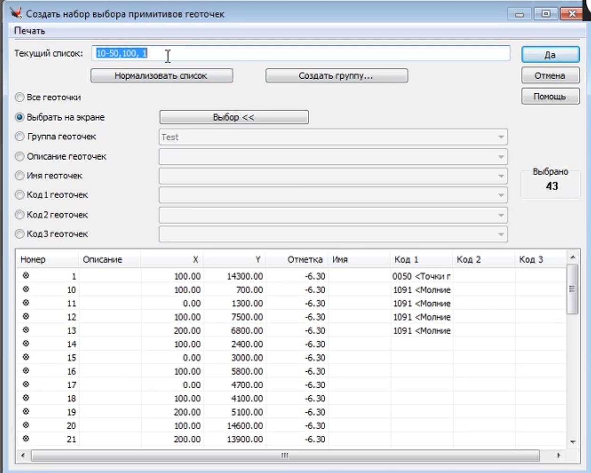Click the geopoint icon in row 1
This screenshot has width=591, height=473.
pos(26,276)
